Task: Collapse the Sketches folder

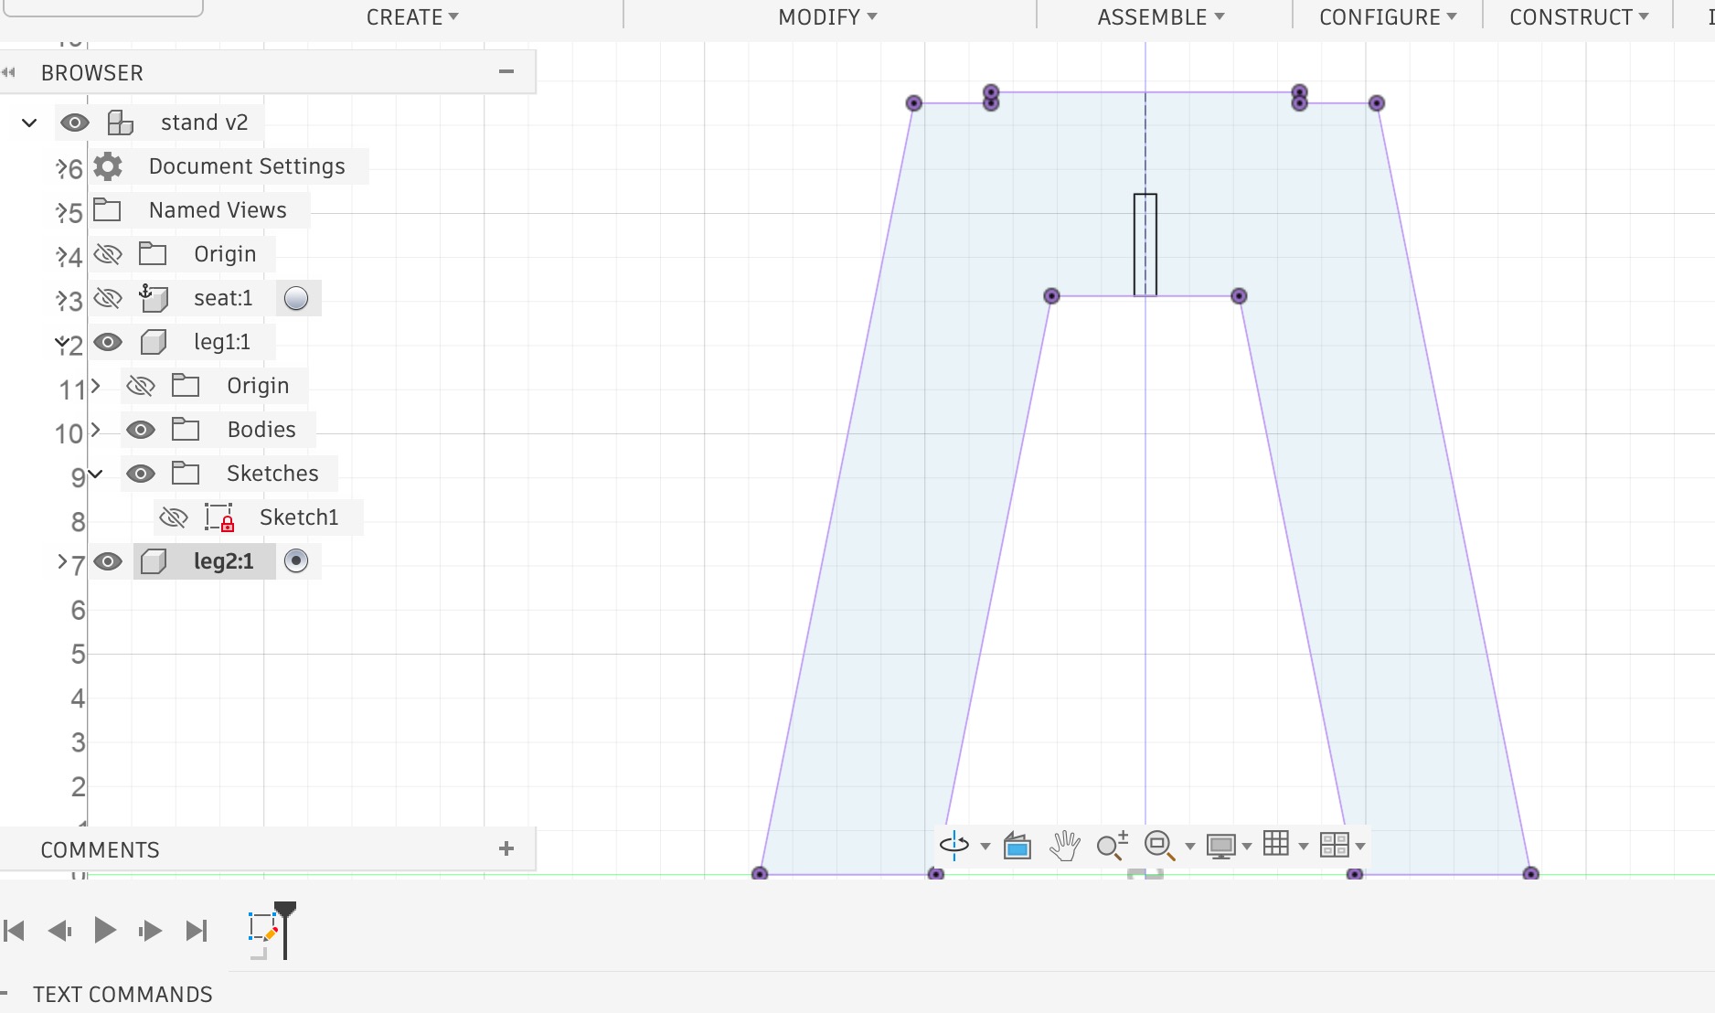Action: coord(95,474)
